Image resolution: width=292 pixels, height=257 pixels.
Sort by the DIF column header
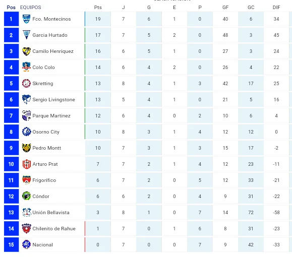tap(276, 7)
